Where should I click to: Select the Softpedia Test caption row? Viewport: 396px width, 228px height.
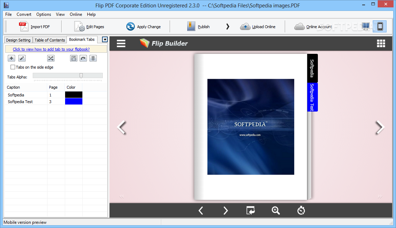tap(20, 101)
